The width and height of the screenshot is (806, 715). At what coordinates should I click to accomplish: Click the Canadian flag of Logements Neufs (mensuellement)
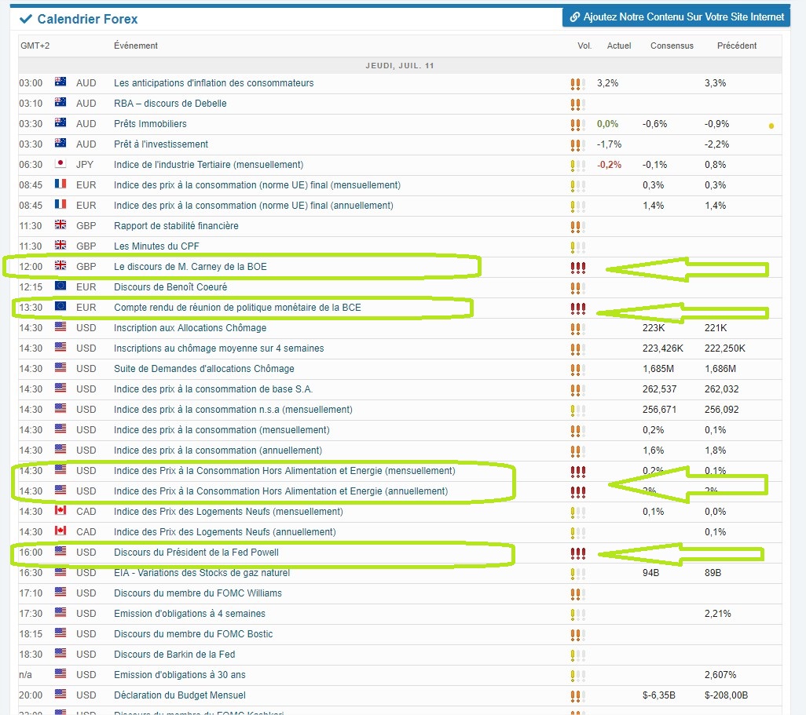click(60, 511)
